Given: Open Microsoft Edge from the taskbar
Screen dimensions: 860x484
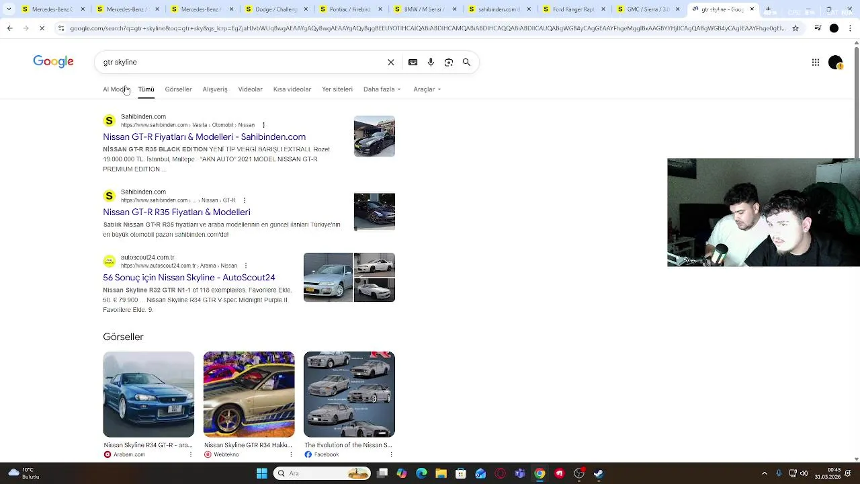Looking at the screenshot, I should pyautogui.click(x=421, y=473).
